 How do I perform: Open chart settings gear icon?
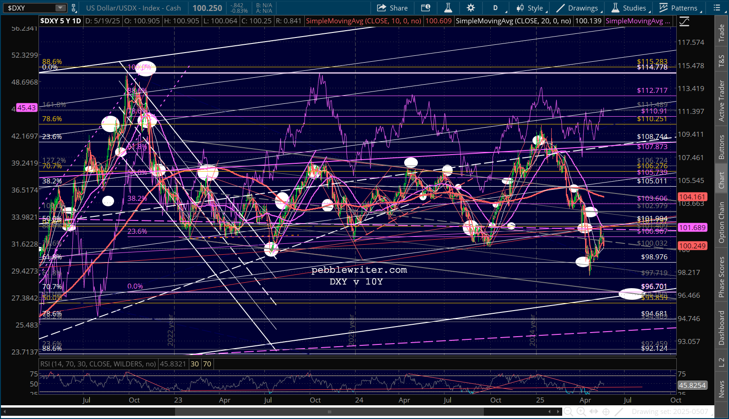tap(471, 8)
